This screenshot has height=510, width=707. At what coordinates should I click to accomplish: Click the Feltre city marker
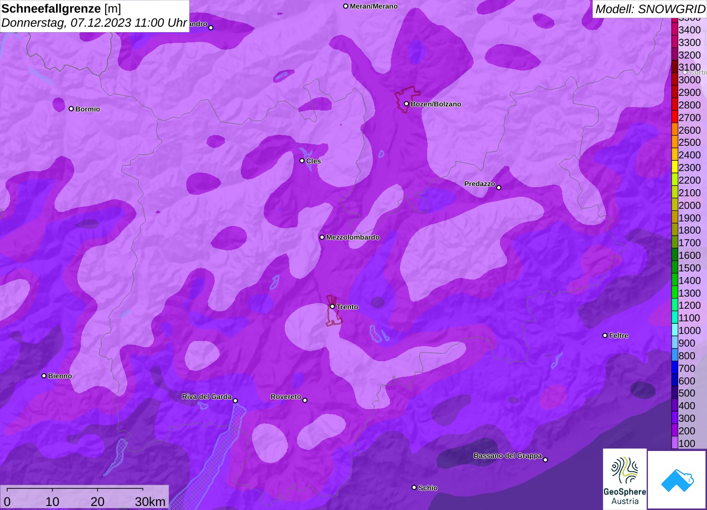(x=605, y=335)
